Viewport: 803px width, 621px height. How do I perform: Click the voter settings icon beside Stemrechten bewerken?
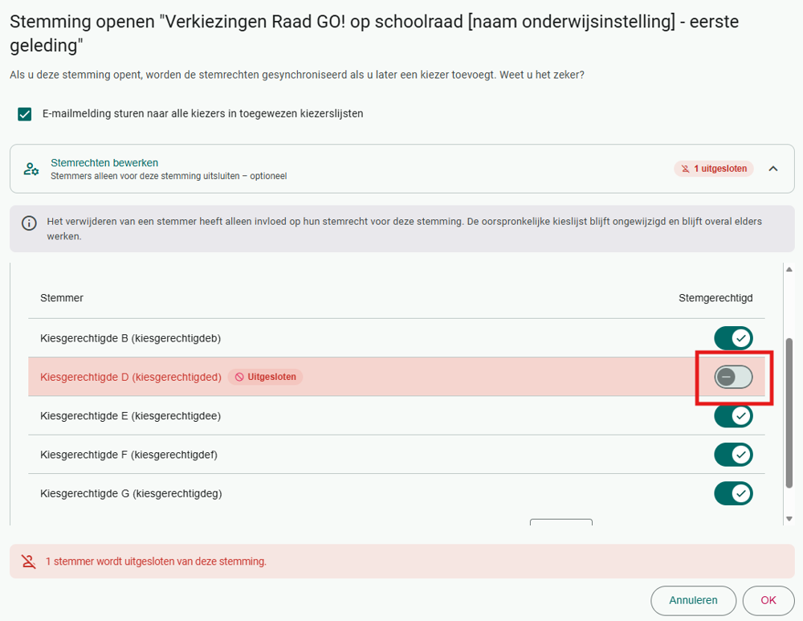(x=31, y=169)
